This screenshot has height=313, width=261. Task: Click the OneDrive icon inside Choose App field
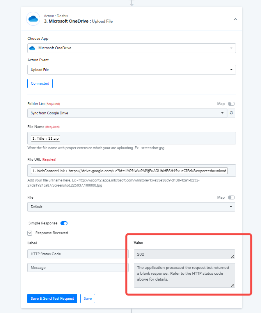[32, 48]
